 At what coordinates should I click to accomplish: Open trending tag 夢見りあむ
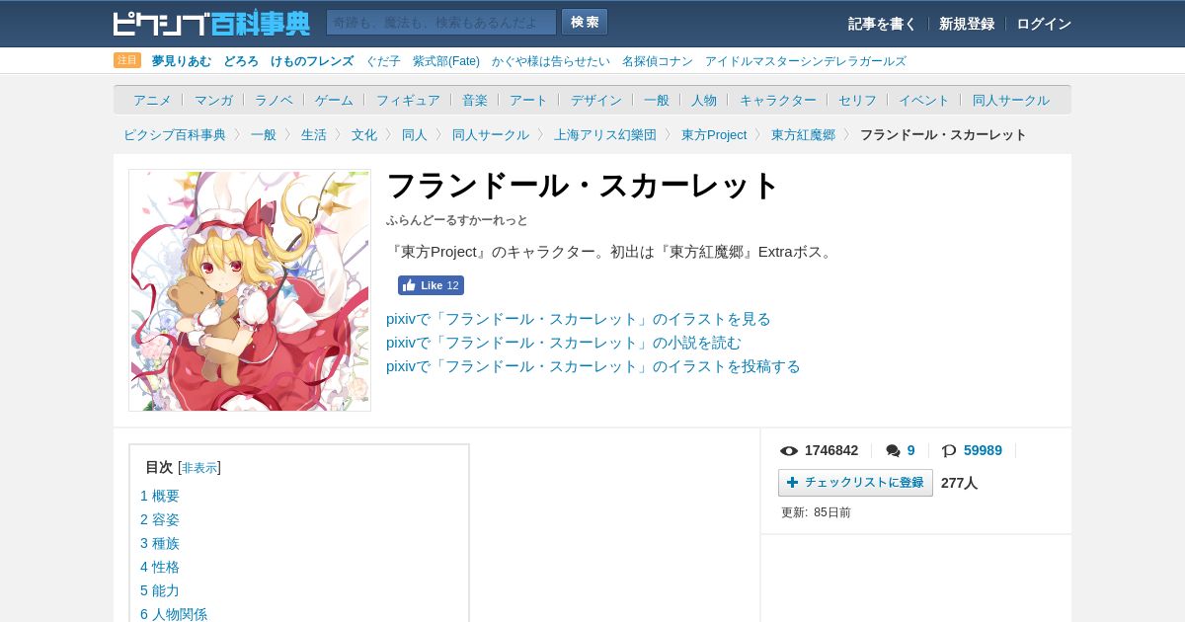(x=182, y=61)
